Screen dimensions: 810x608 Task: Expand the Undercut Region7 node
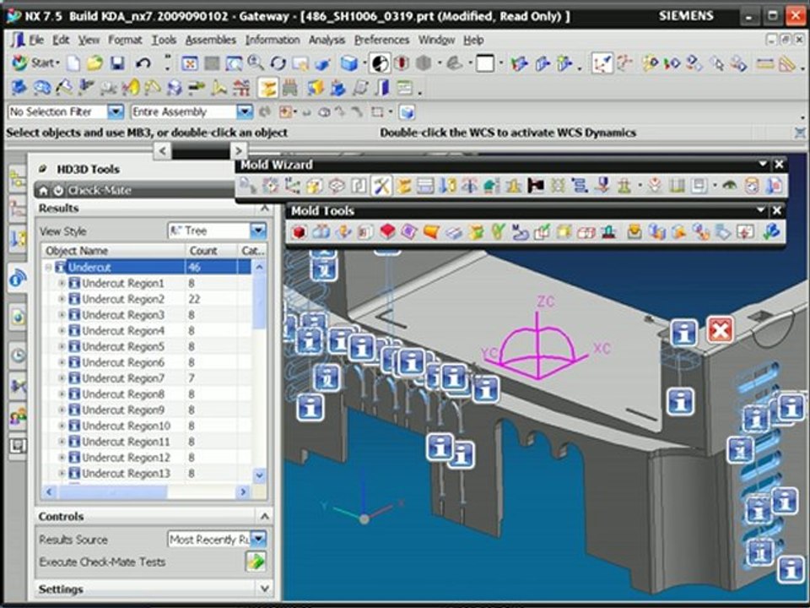pyautogui.click(x=62, y=378)
